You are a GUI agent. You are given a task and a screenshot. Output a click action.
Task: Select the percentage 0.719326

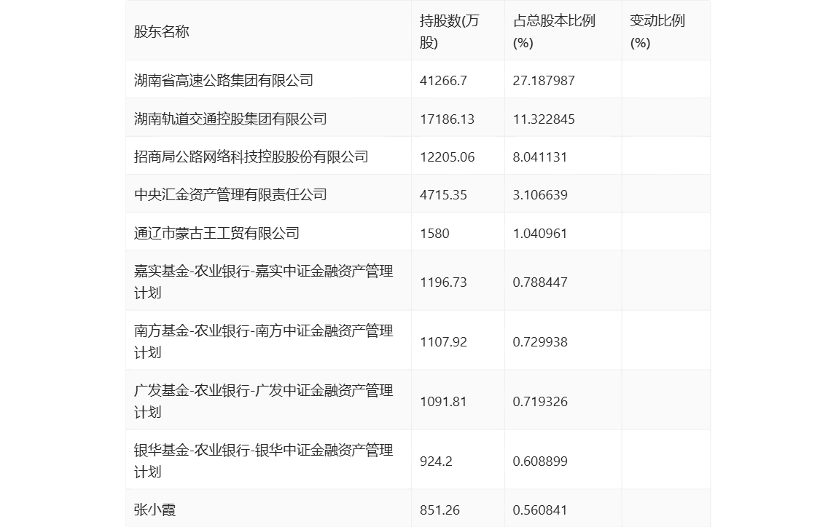[540, 401]
